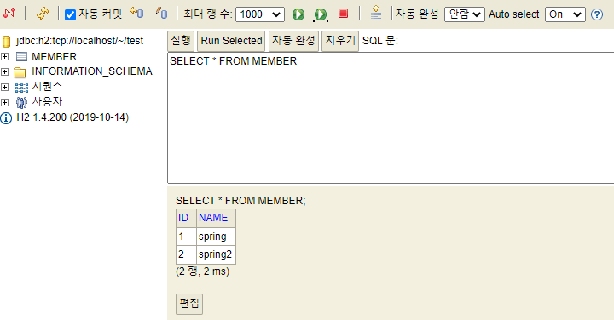Viewport: 614px width, 320px height.
Task: Expand the INFORMATION_SCHEMA node
Action: tap(5, 71)
